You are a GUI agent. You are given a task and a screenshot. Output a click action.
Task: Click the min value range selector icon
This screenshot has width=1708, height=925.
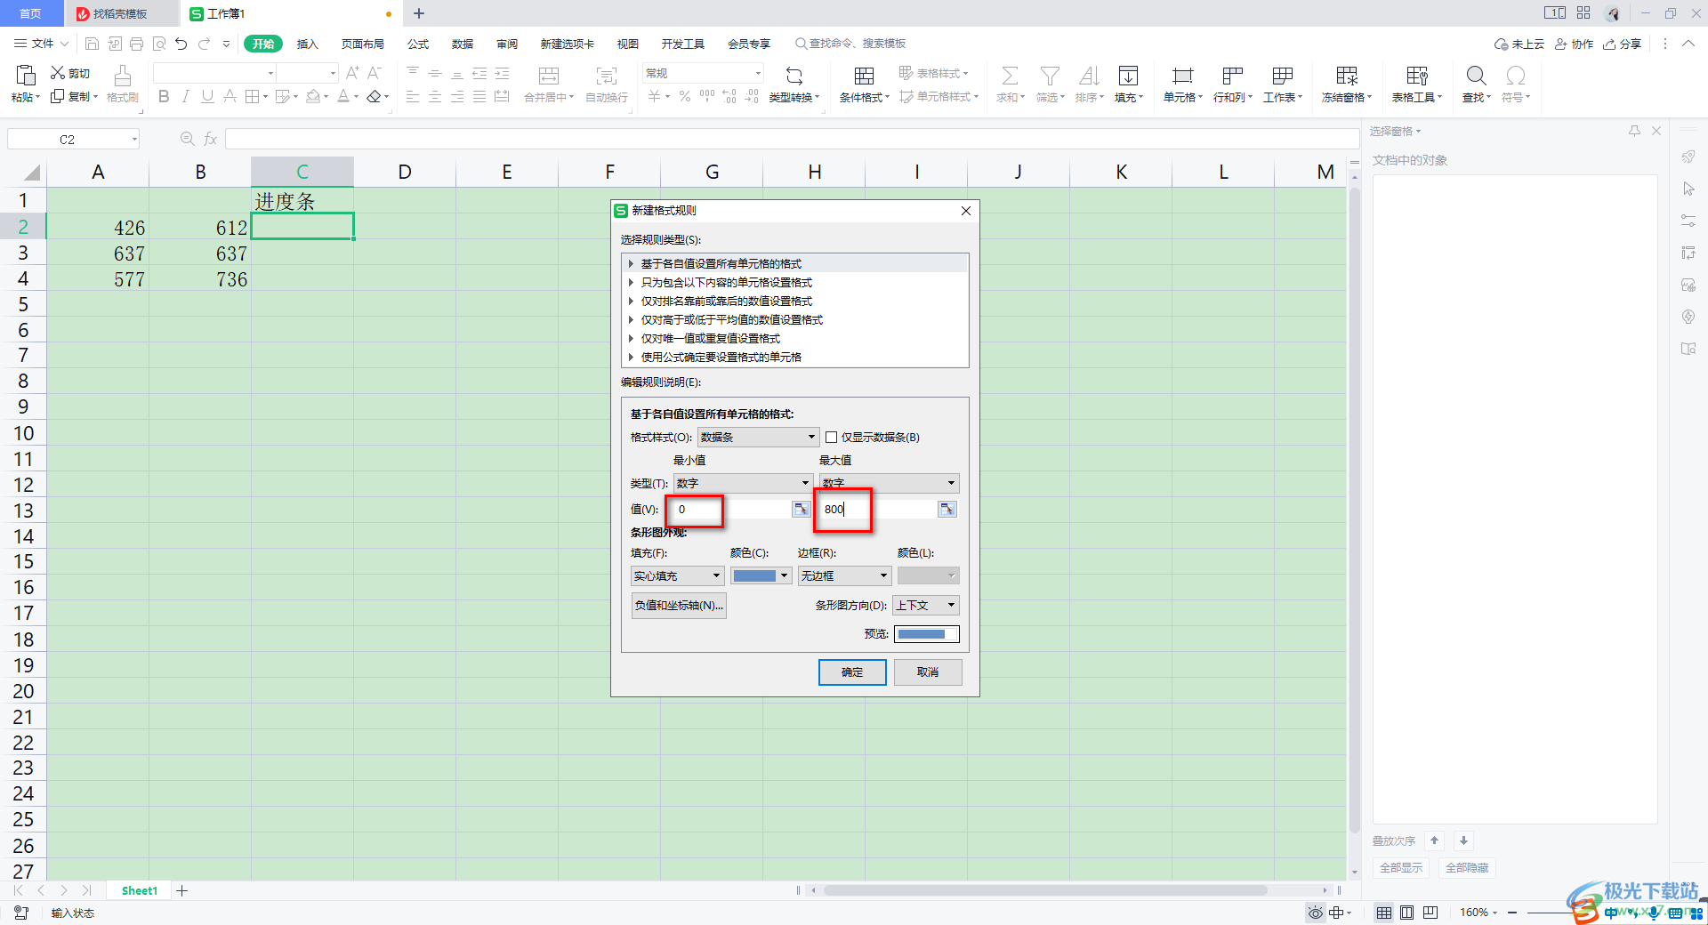pos(802,509)
